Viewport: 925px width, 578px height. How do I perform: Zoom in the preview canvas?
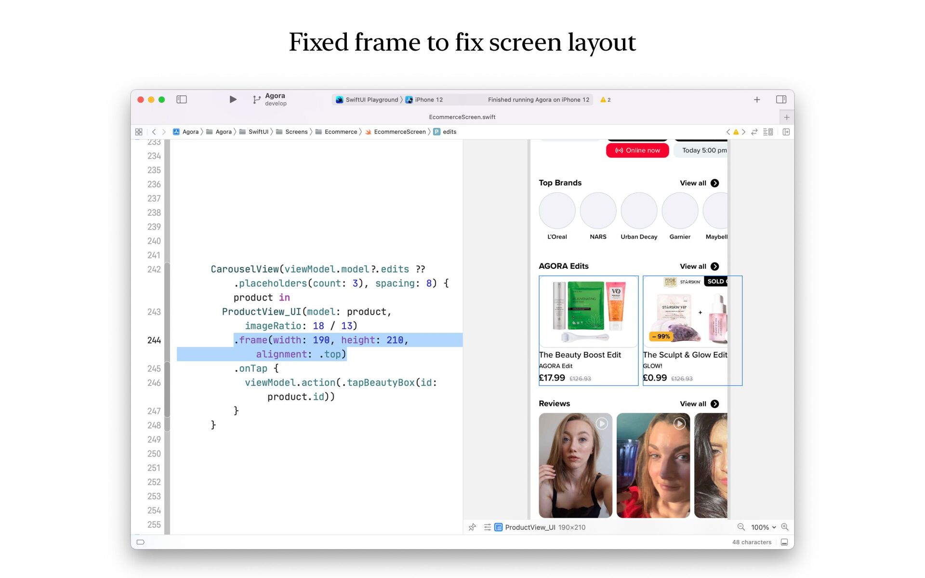pyautogui.click(x=785, y=527)
